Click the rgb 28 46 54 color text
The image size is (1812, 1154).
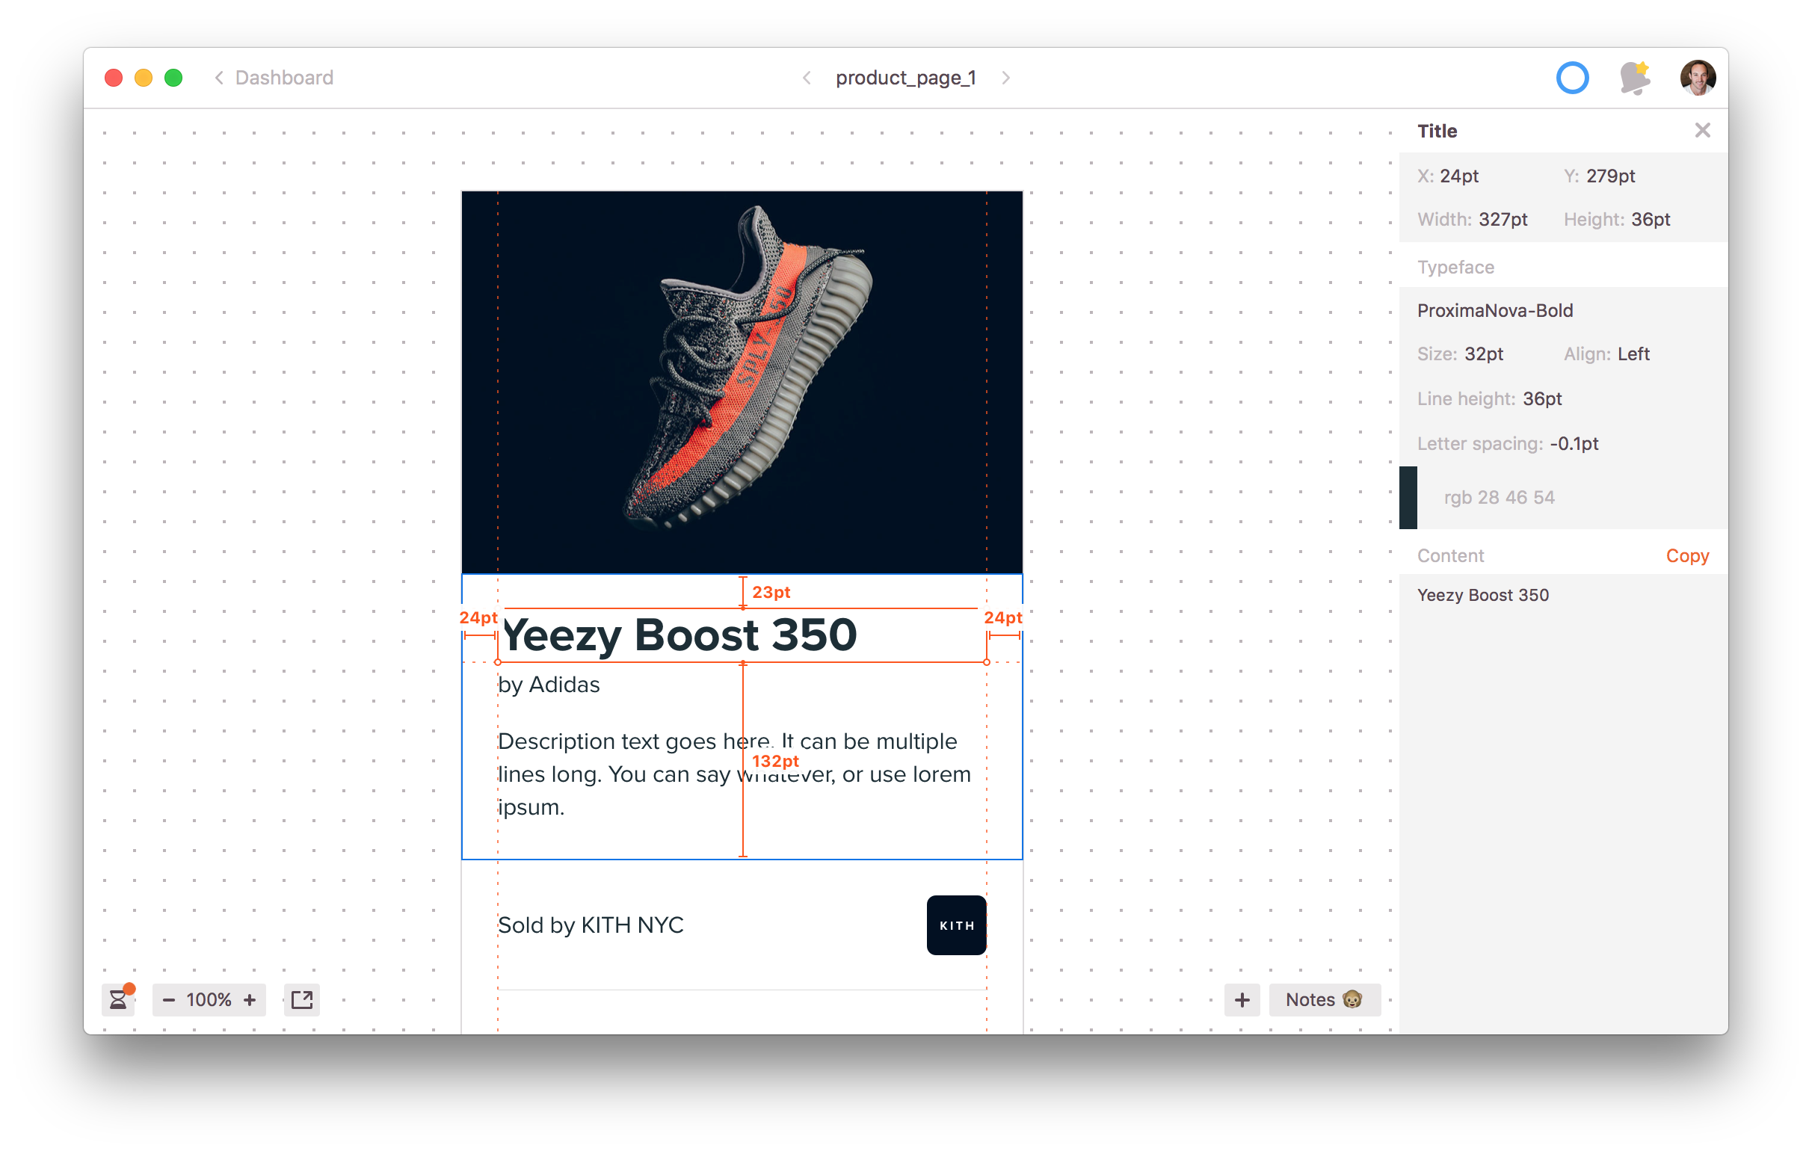pyautogui.click(x=1498, y=497)
